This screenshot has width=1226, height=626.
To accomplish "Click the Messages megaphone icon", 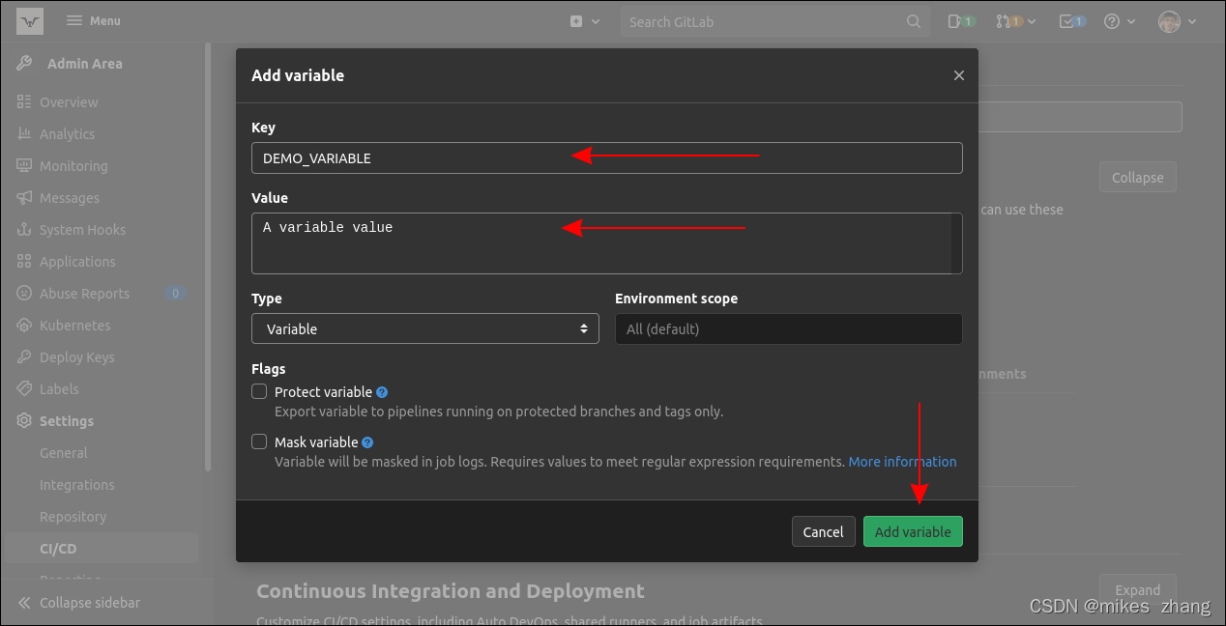I will tap(24, 198).
